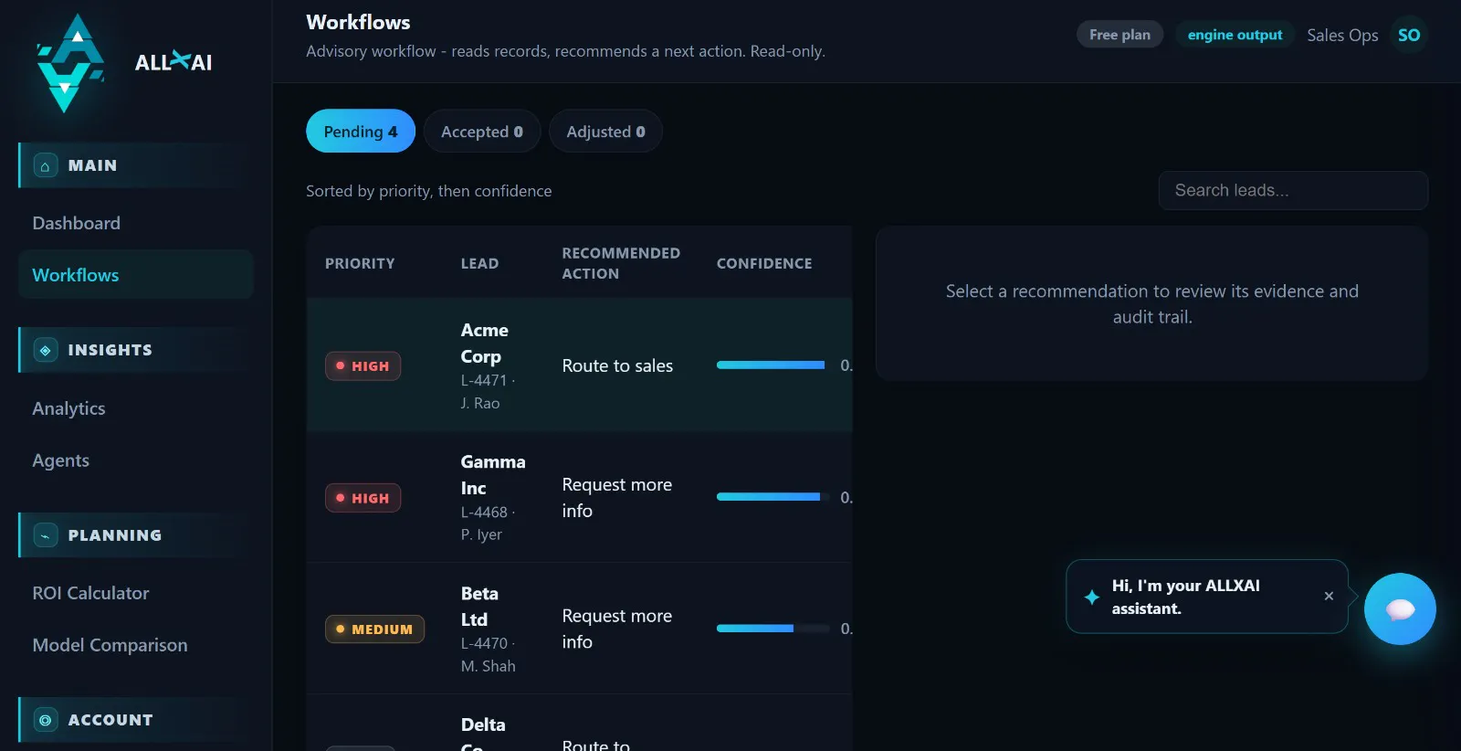Click L-4471 · J. Rao details
Image resolution: width=1461 pixels, height=751 pixels.
(489, 391)
